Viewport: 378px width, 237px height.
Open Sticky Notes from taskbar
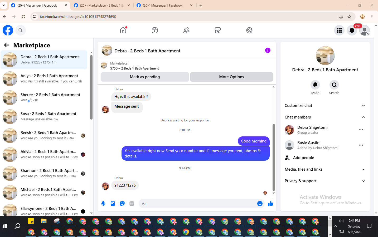31,221
